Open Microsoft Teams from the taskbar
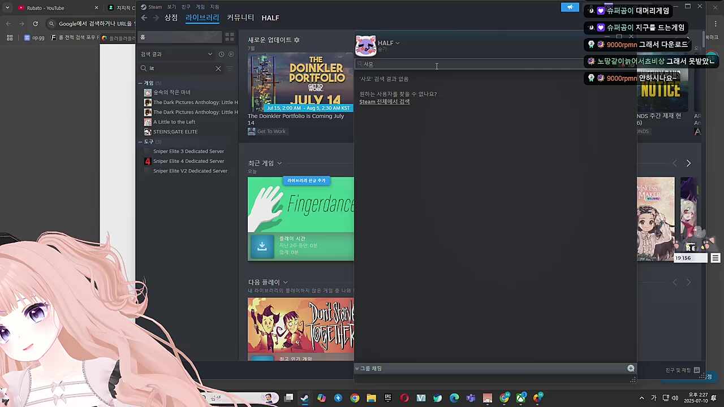724x407 pixels. point(471,398)
